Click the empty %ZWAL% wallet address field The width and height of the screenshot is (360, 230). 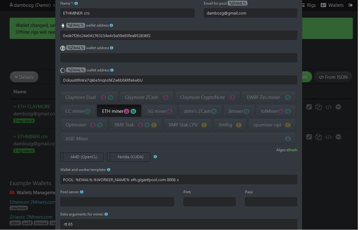click(x=179, y=58)
